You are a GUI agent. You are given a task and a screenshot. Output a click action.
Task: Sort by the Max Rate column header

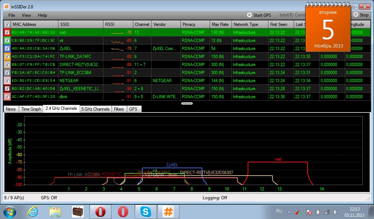tap(221, 24)
